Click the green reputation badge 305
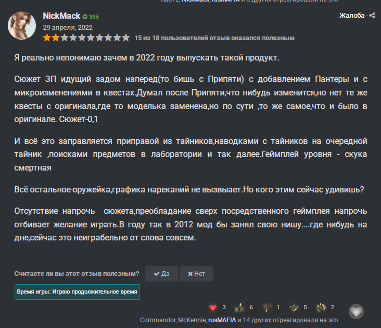 [x=91, y=17]
